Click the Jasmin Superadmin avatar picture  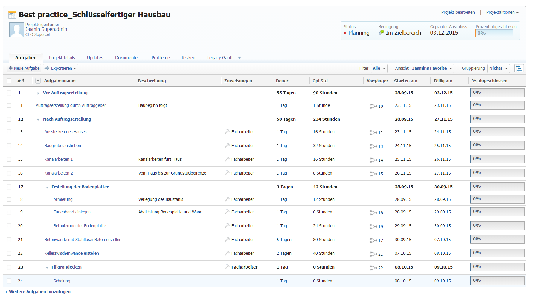16,30
